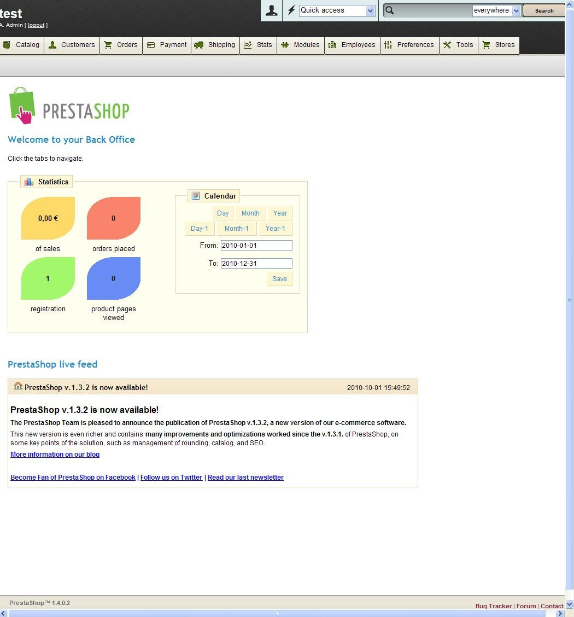
Task: Click the Statistics bar chart icon
Action: point(29,182)
